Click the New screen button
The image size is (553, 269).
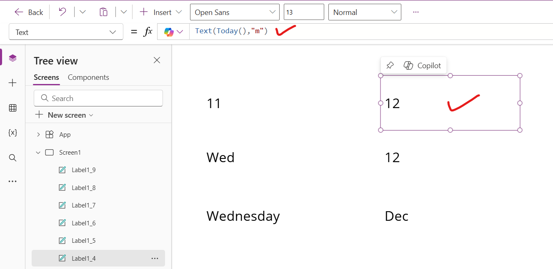point(64,115)
